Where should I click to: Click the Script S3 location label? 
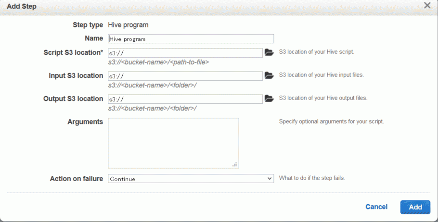73,52
